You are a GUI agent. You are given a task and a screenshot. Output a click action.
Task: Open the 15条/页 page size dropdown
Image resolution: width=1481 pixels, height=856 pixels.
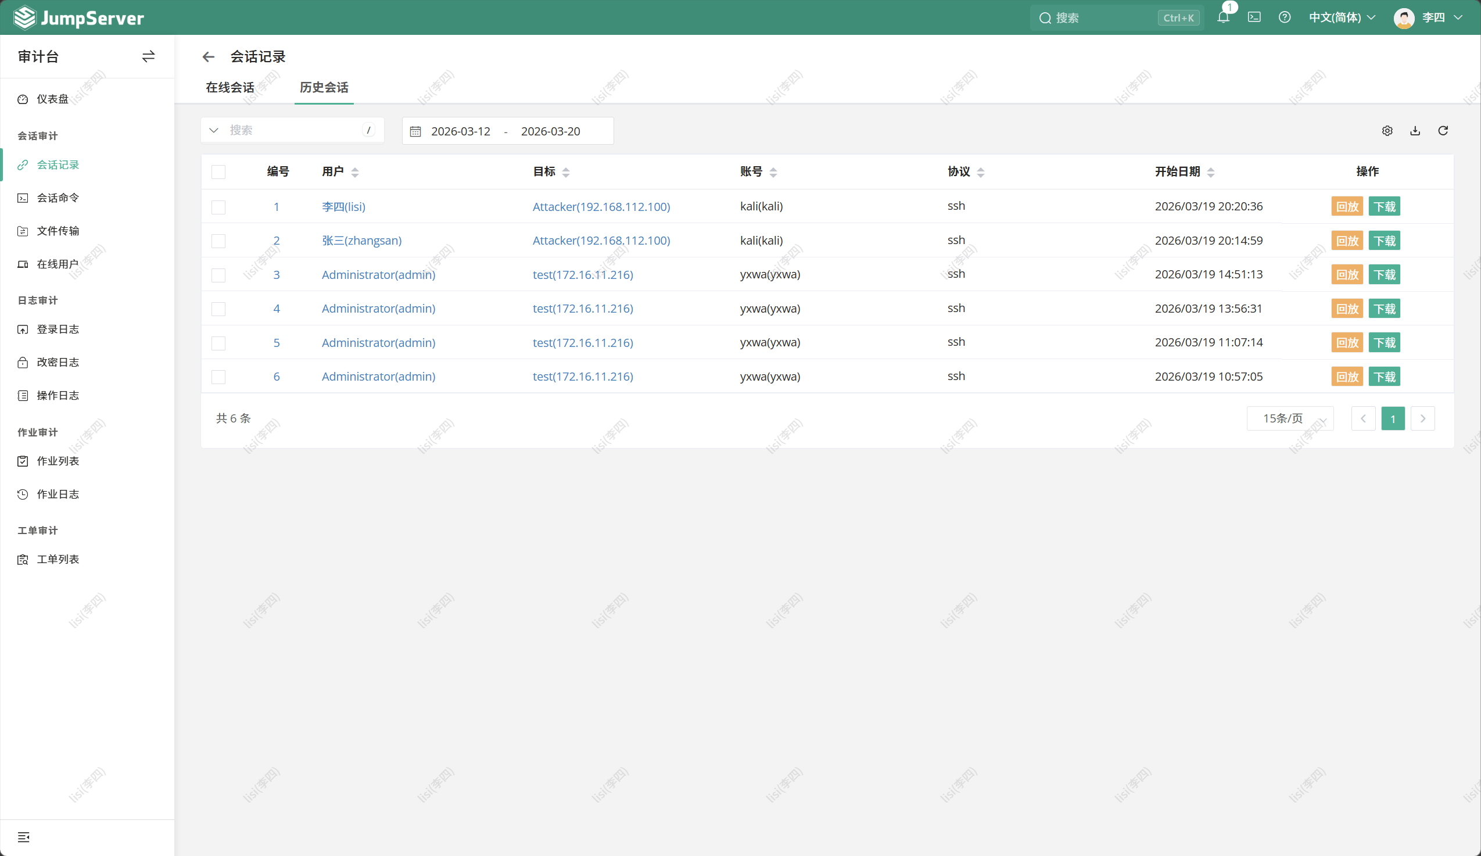tap(1290, 418)
